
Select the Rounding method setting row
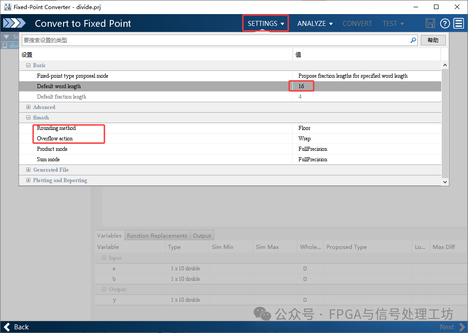tap(230, 128)
